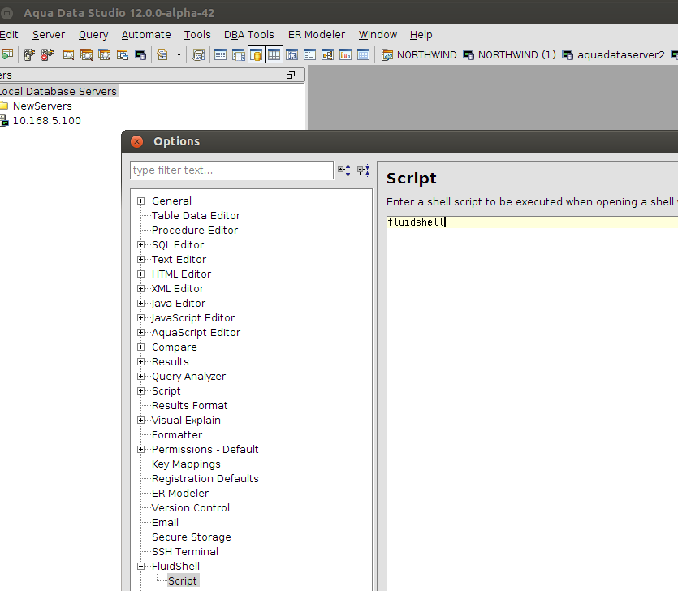Collapse the FluidShell tree node
Viewport: 678px width, 591px height.
pos(140,567)
